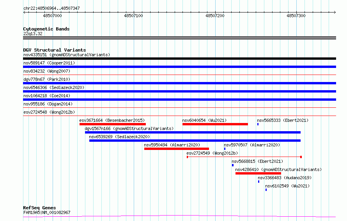Click the thin red esv2724549 variant line

(244, 157)
